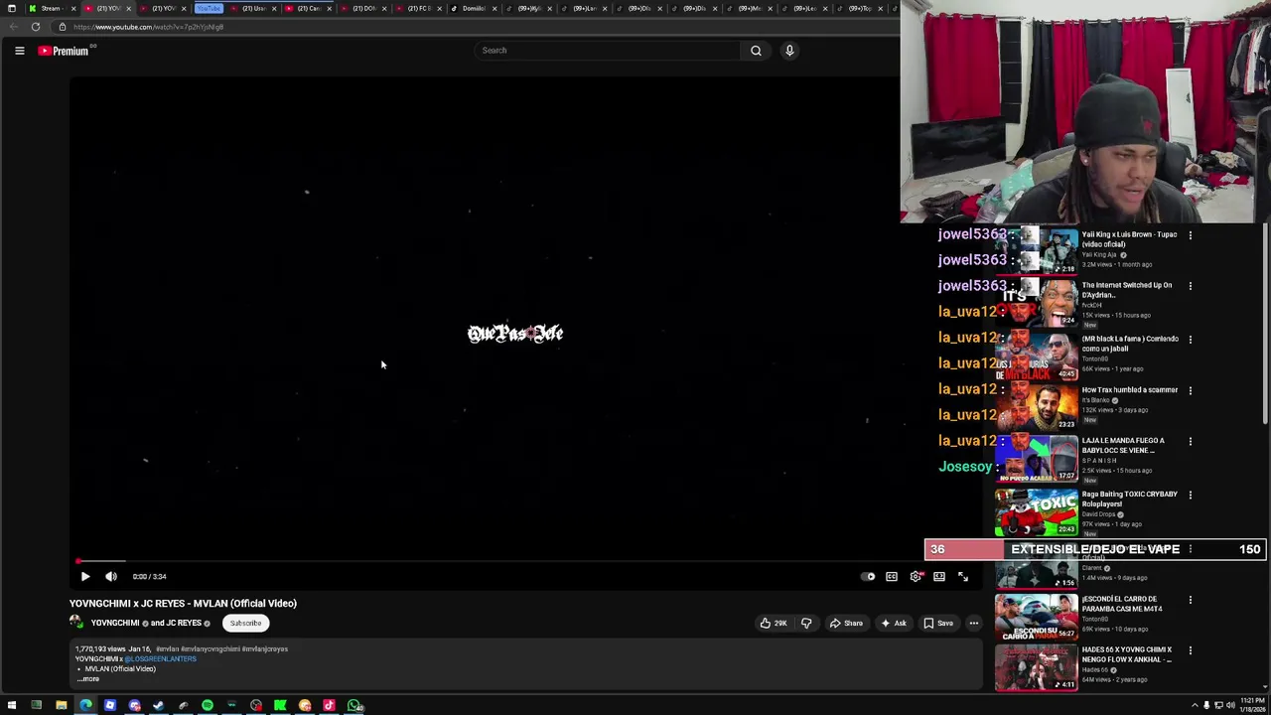Go back with browser back arrow
The width and height of the screenshot is (1271, 715).
[13, 27]
